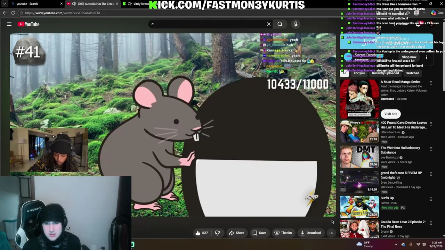Open the weather widget showing 29°F Cloudy
This screenshot has width=445, height=250.
(365, 244)
